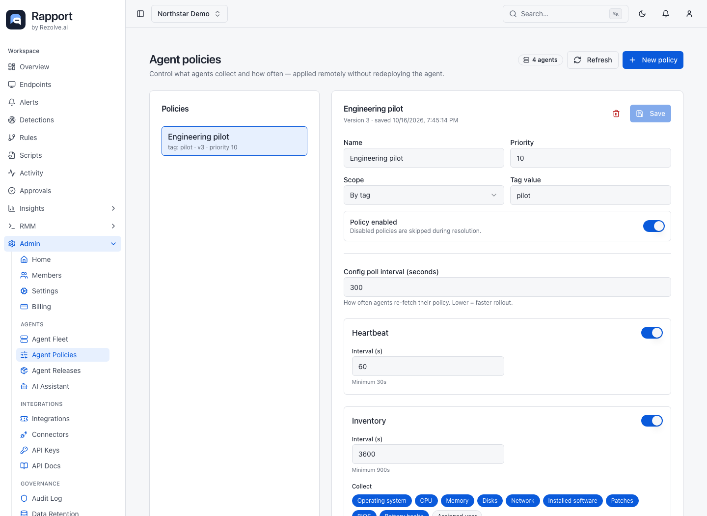This screenshot has height=516, width=707.
Task: Click the Rapport logo icon
Action: pos(16,20)
